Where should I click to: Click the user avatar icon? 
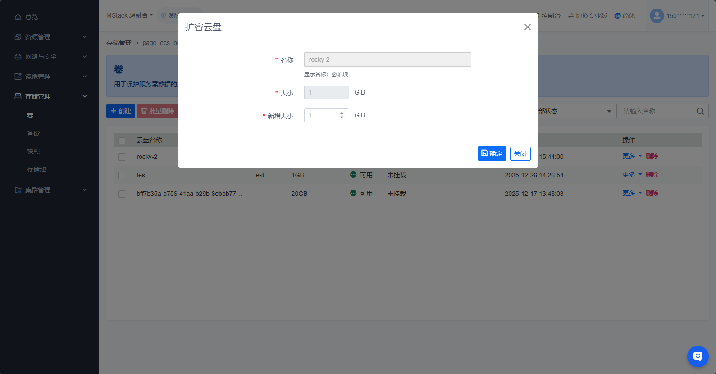pyautogui.click(x=657, y=16)
